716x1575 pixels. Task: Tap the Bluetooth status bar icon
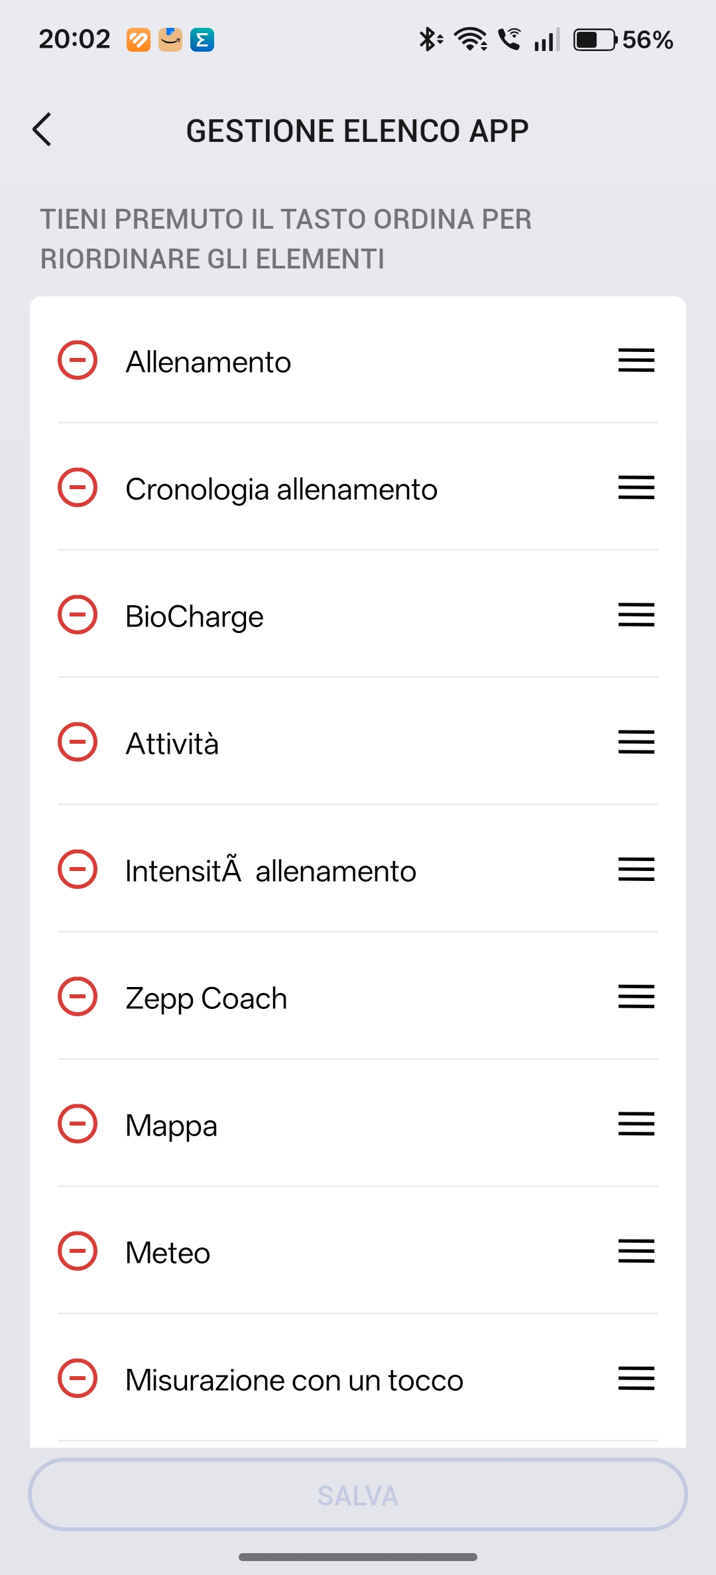(429, 40)
